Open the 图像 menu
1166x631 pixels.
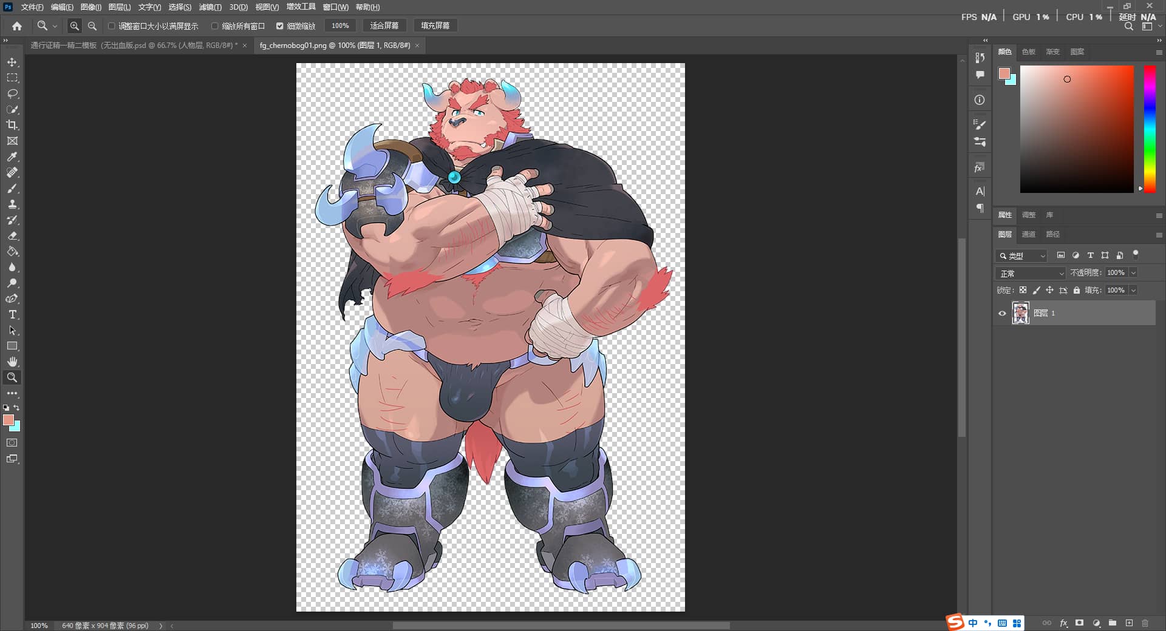click(x=90, y=7)
